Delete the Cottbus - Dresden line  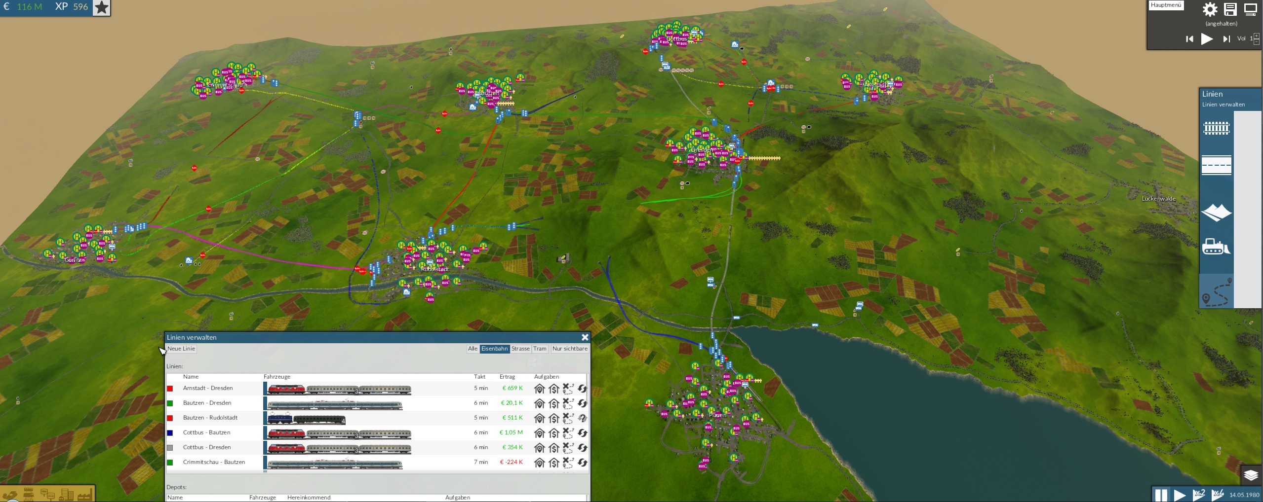(x=568, y=448)
